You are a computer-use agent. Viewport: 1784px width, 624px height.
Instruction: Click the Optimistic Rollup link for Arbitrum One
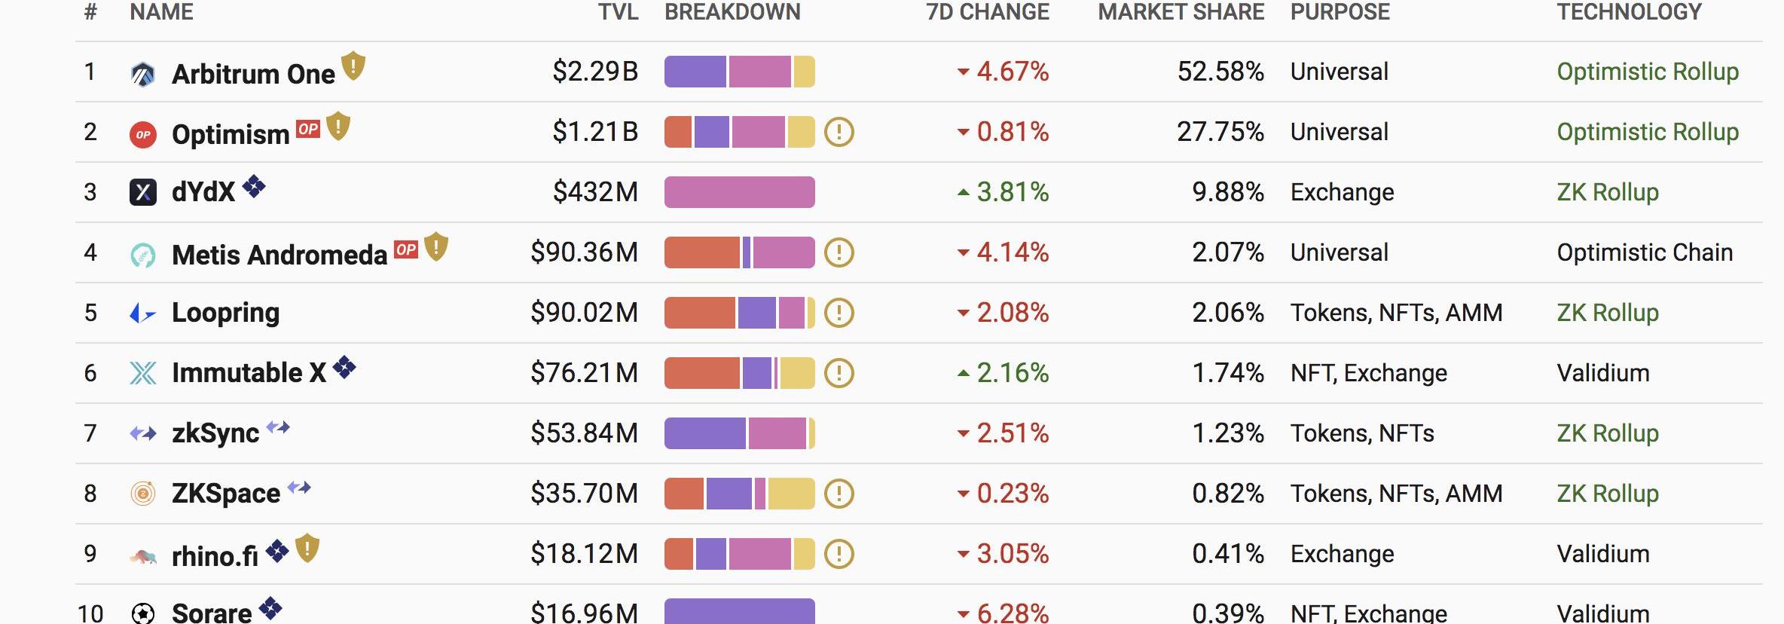[x=1648, y=72]
